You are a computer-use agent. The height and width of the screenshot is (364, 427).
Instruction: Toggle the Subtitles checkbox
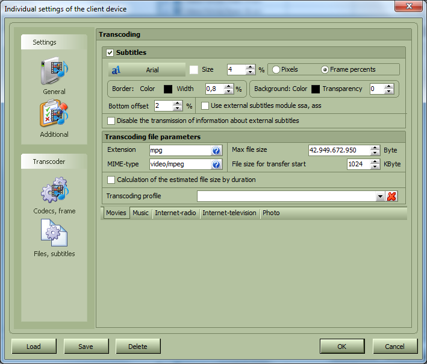(x=110, y=52)
